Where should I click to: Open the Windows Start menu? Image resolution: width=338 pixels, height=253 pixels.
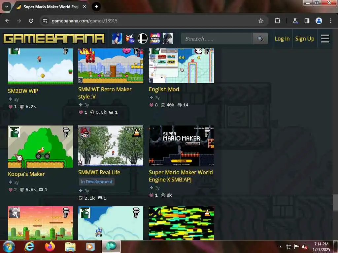click(9, 246)
